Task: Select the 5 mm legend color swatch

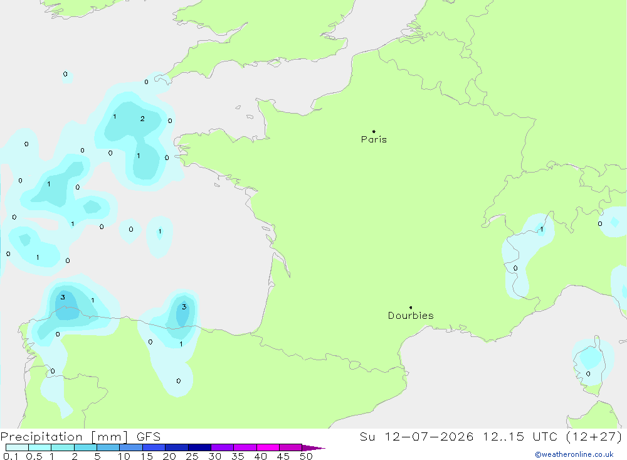Action: pos(108,447)
